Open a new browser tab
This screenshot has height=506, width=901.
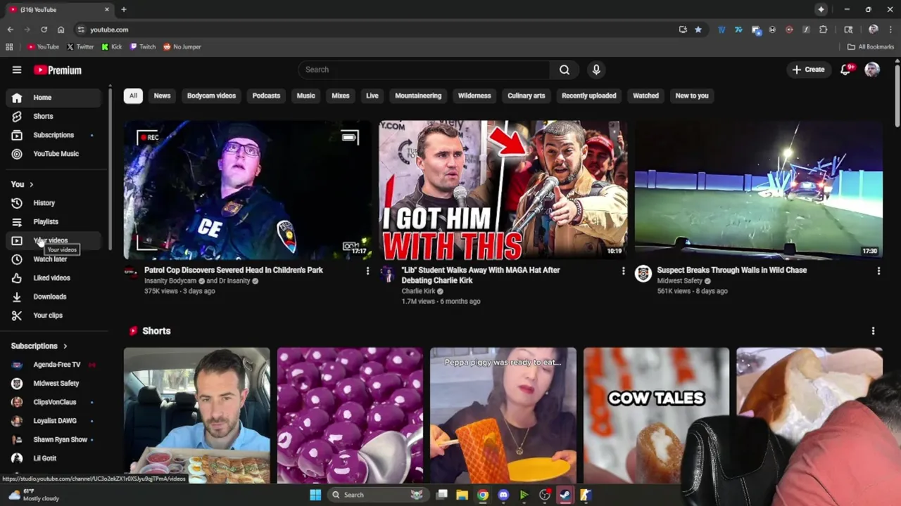(123, 9)
